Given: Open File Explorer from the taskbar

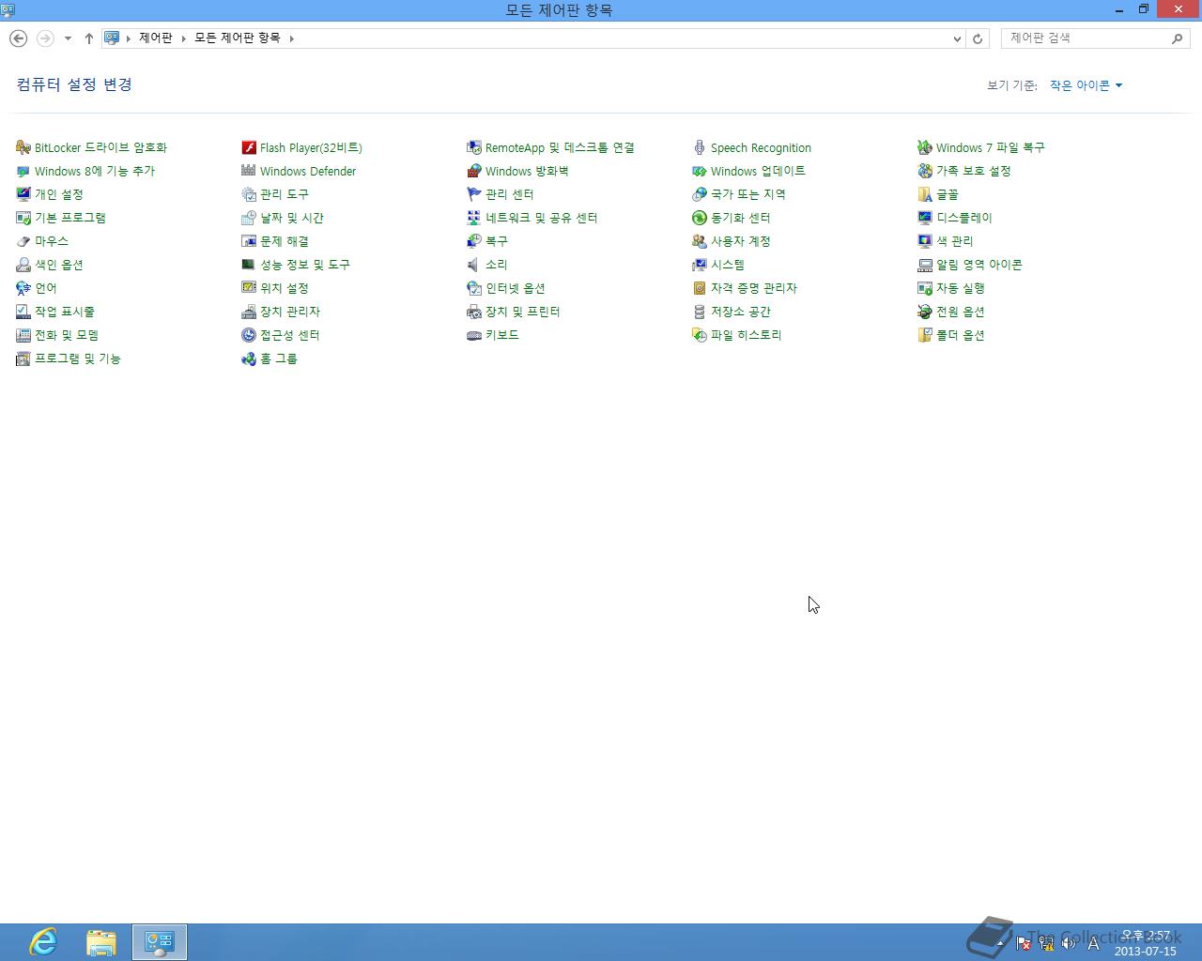Looking at the screenshot, I should coord(101,942).
